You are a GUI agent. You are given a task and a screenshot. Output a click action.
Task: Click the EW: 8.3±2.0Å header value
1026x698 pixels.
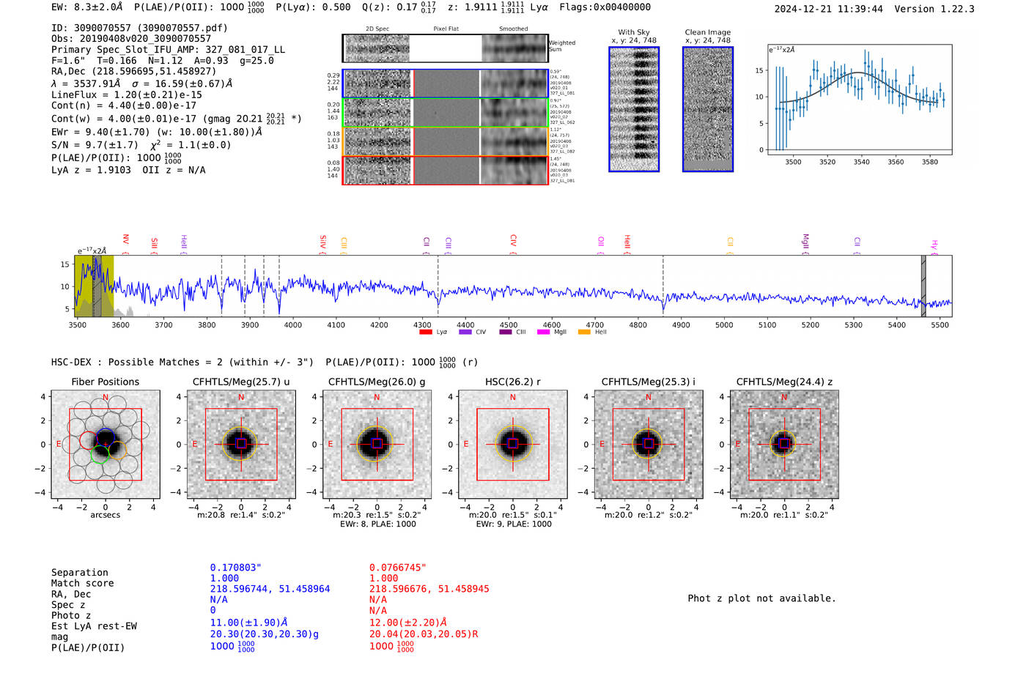(87, 7)
